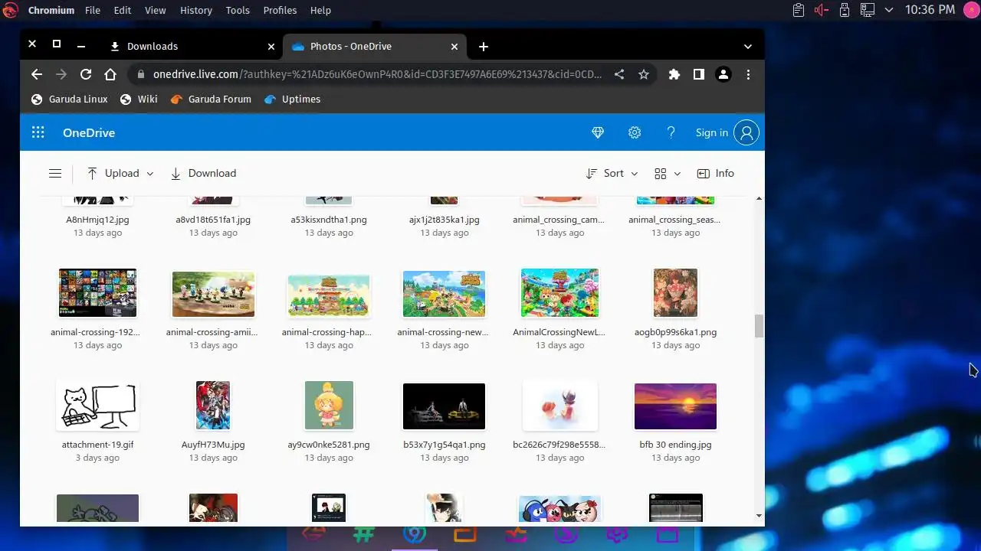This screenshot has height=551, width=981.
Task: Open OneDrive settings gear
Action: (x=635, y=132)
